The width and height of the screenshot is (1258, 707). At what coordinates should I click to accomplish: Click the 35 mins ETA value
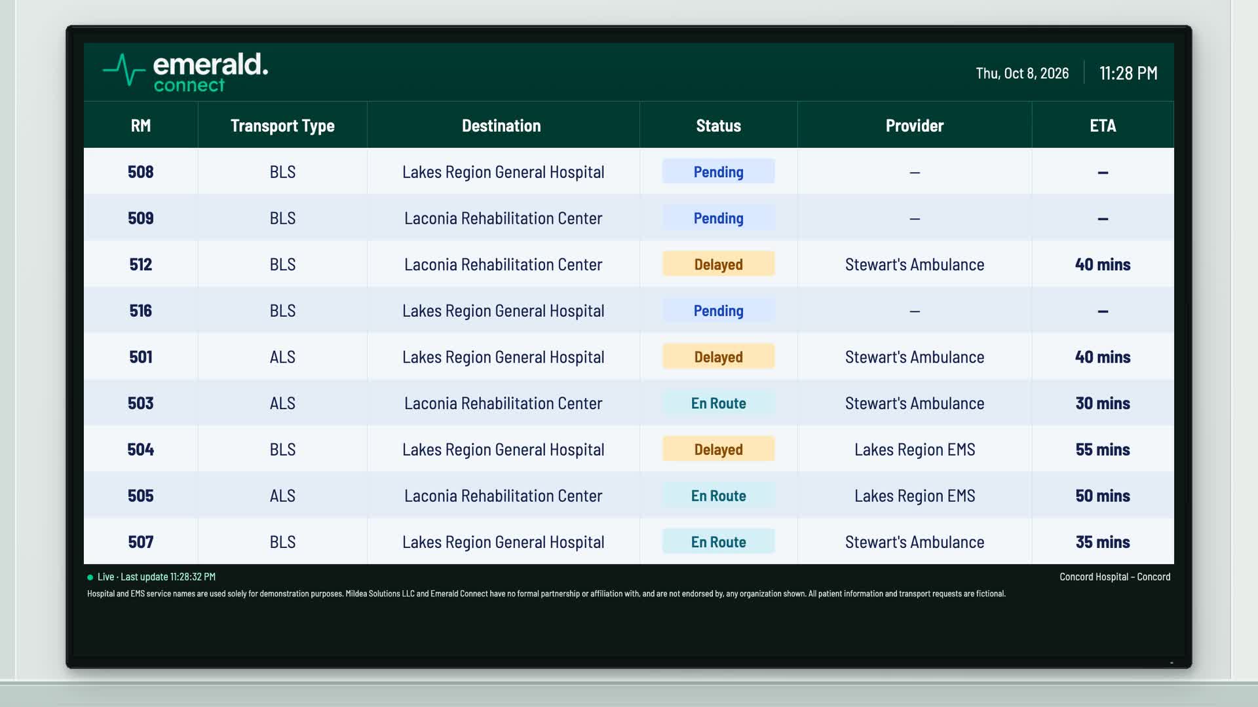(1103, 542)
